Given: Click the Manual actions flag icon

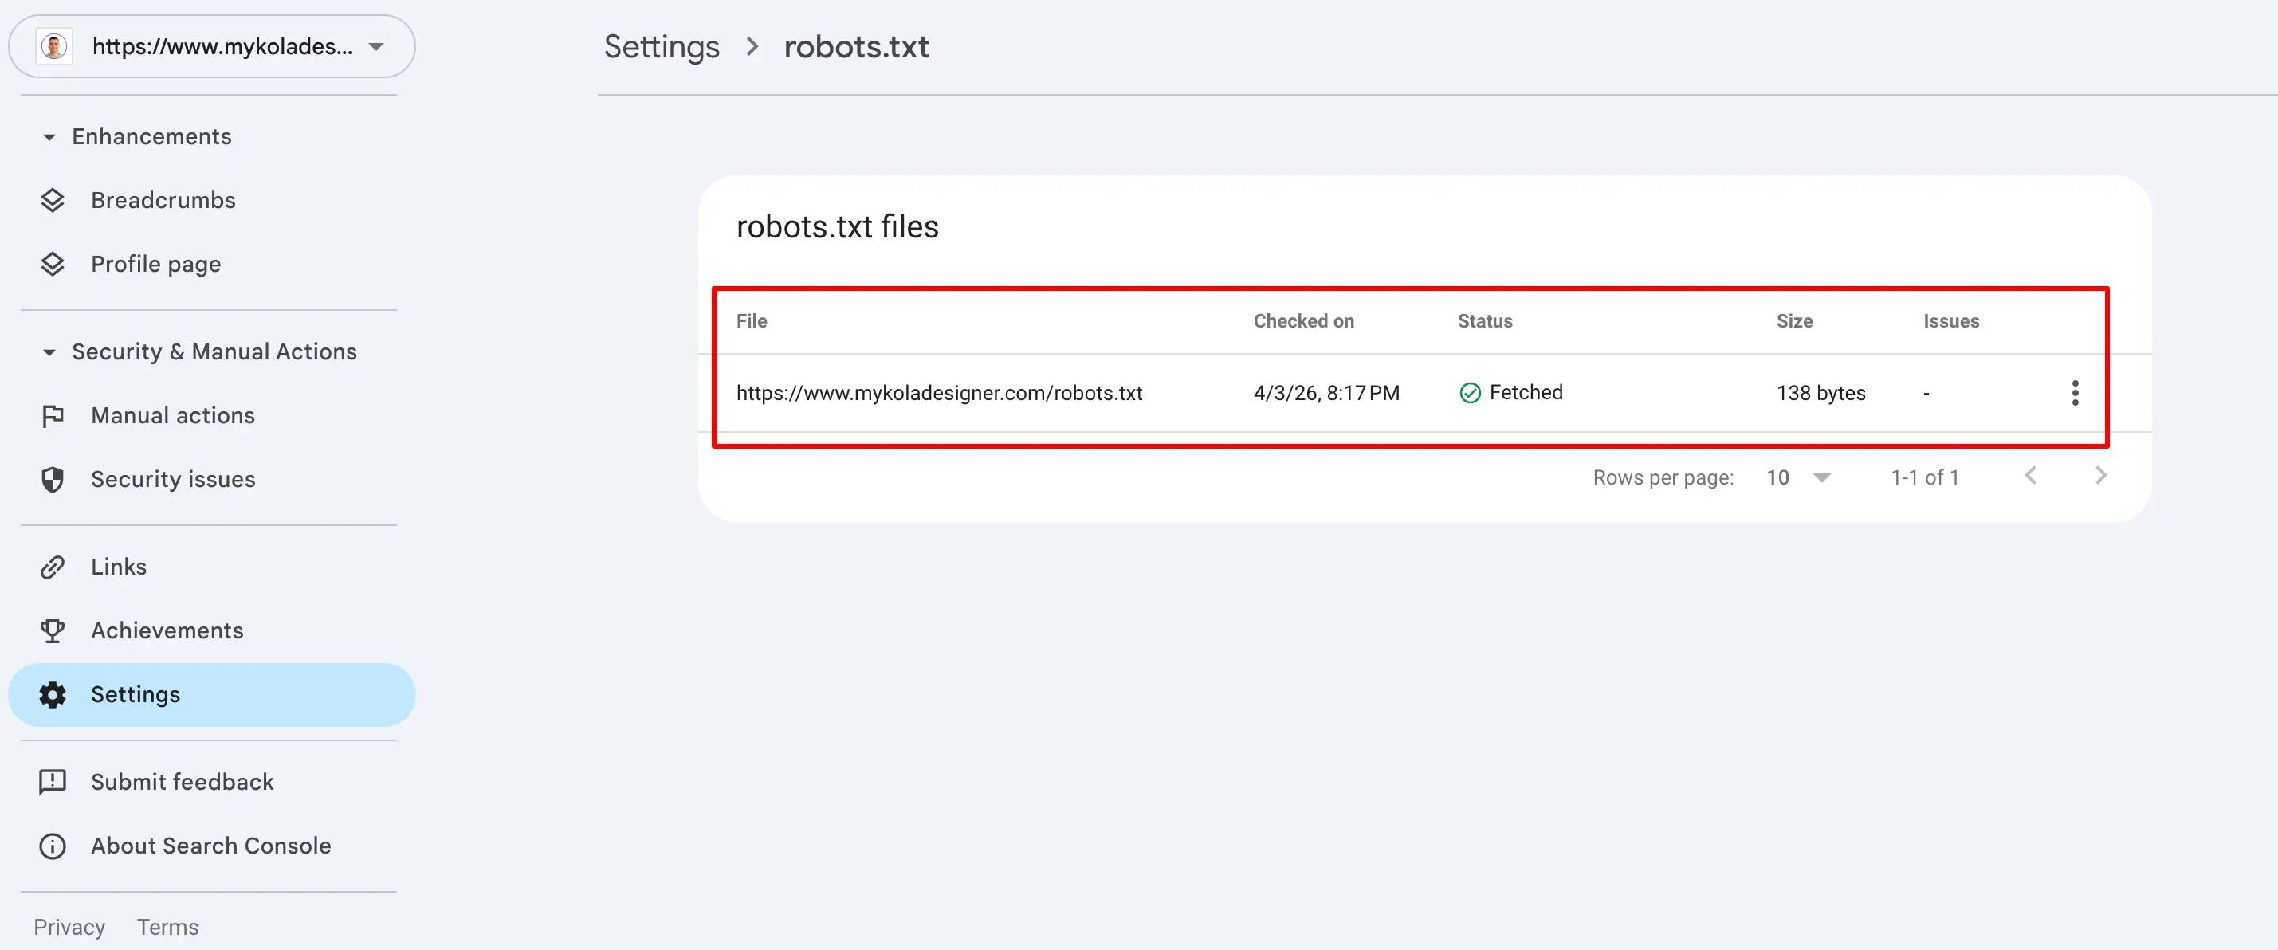Looking at the screenshot, I should (53, 415).
